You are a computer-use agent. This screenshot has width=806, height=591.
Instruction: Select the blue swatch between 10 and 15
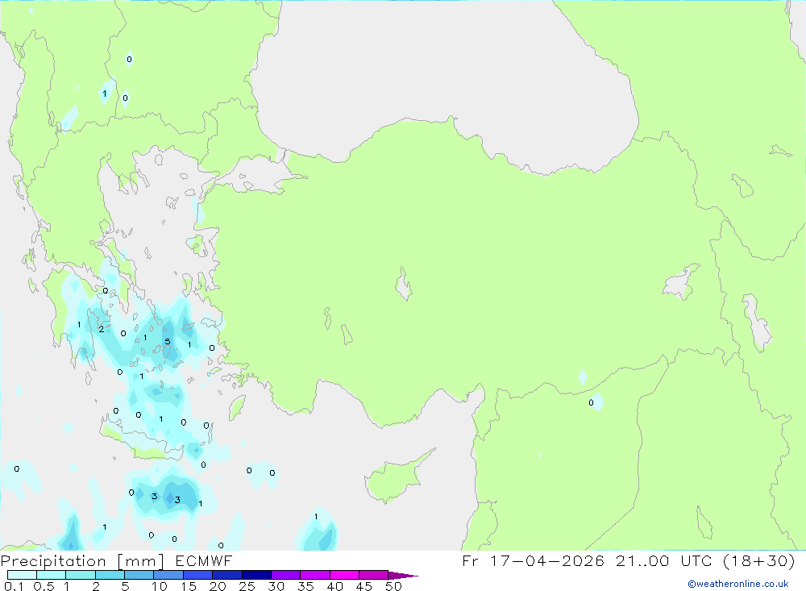pos(168,575)
